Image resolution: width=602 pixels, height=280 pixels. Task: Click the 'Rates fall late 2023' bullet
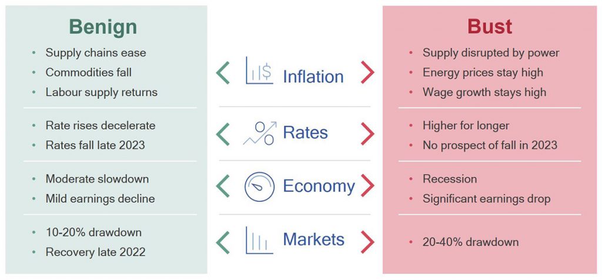point(95,146)
